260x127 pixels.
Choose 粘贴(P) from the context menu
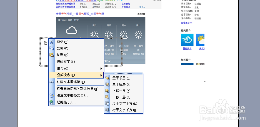[76, 54]
